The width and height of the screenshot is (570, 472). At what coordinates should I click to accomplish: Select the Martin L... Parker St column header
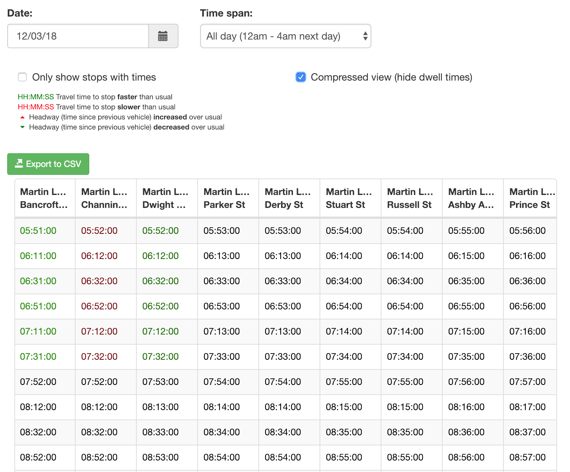tap(228, 198)
